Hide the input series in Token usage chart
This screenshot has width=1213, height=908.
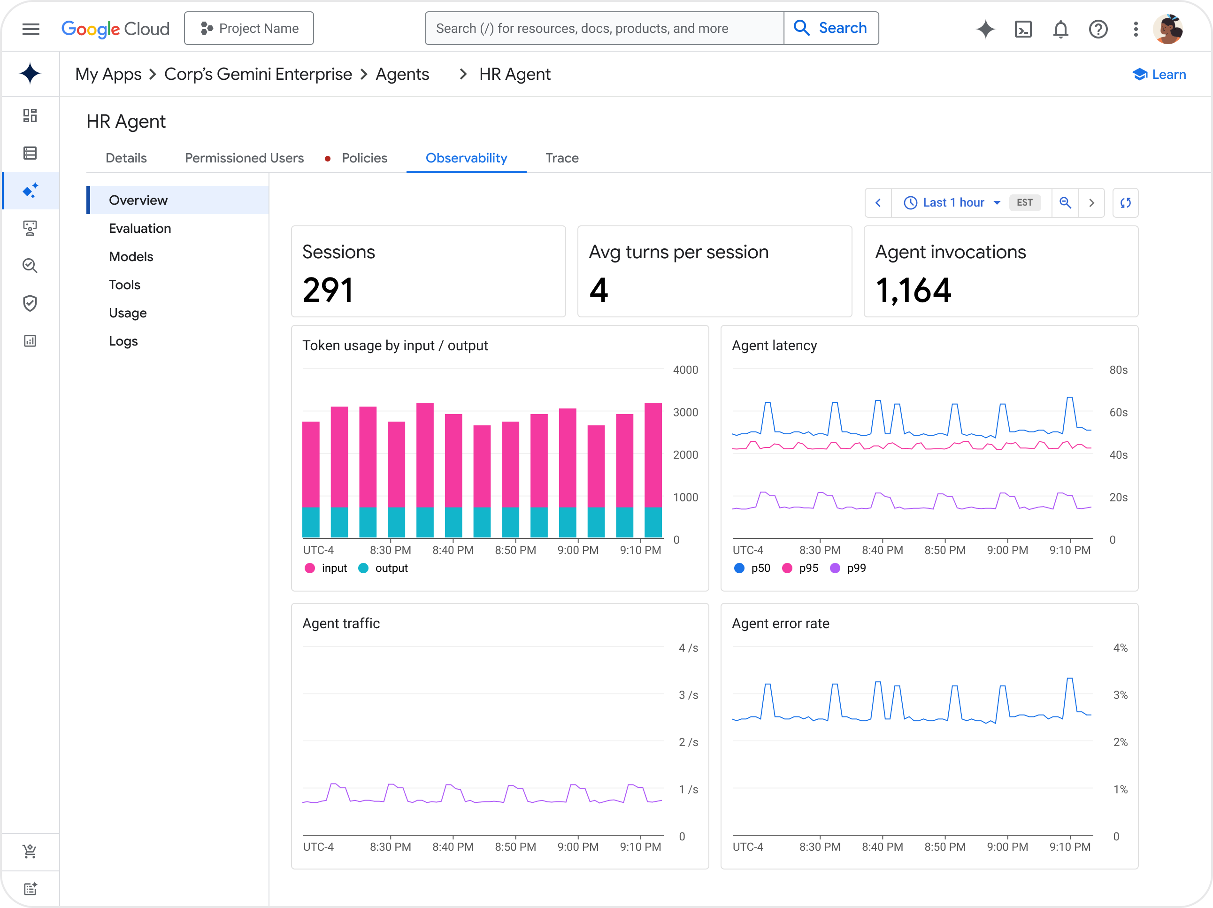coord(325,568)
